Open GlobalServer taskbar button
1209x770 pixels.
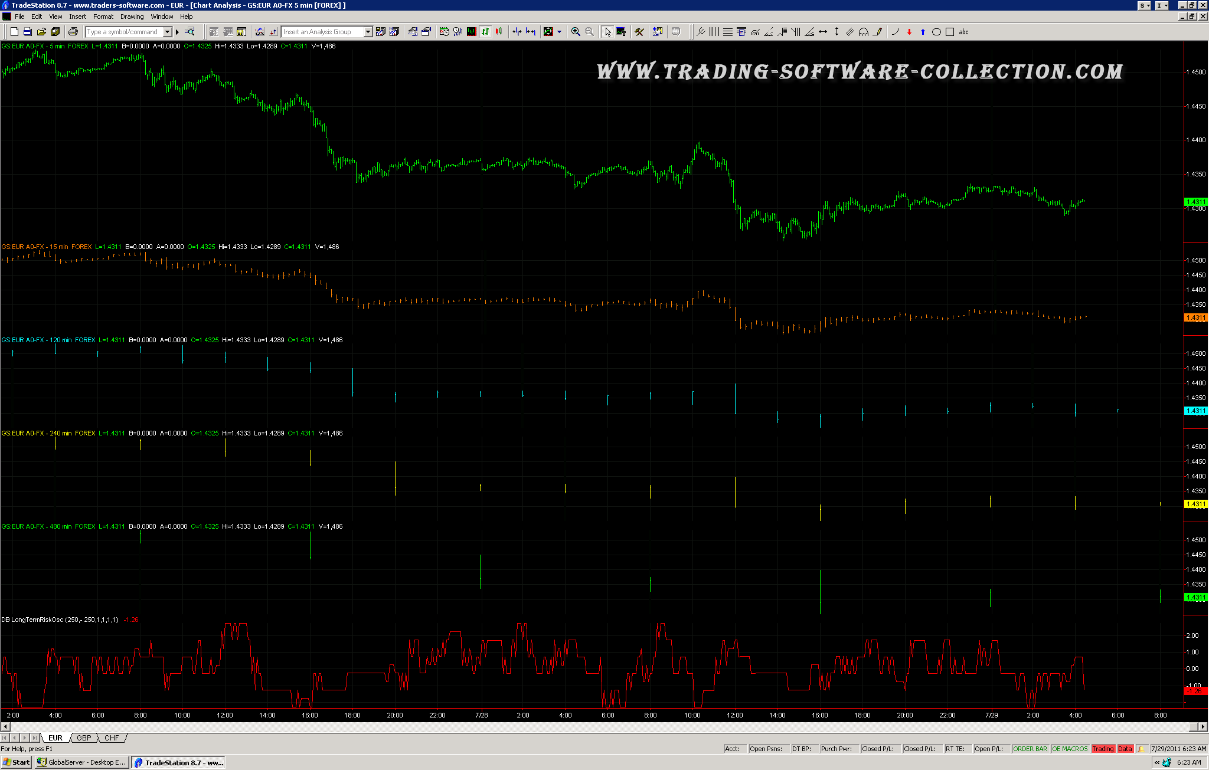[81, 762]
